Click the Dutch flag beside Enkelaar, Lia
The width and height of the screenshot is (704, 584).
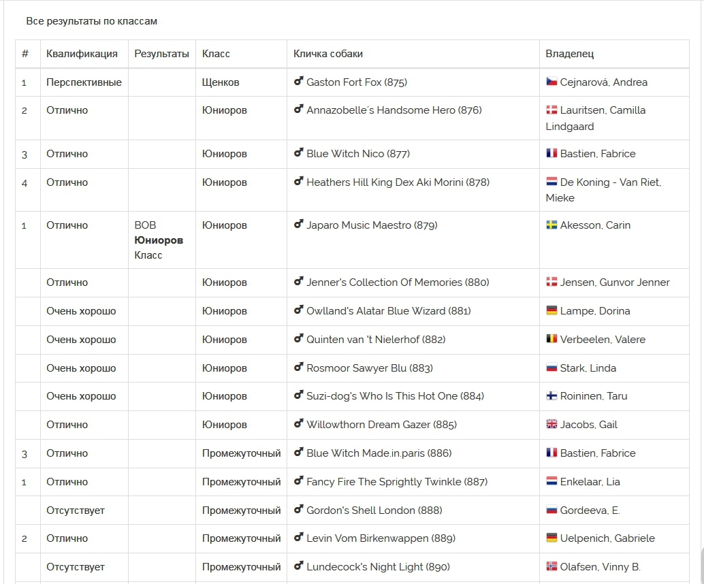[551, 481]
